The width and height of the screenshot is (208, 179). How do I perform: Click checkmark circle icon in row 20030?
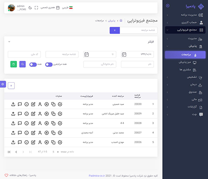pyautogui.click(x=60, y=104)
